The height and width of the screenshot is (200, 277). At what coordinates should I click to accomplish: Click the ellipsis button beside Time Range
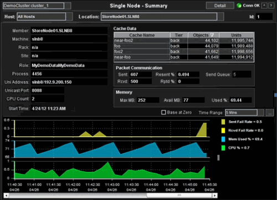click(x=270, y=113)
